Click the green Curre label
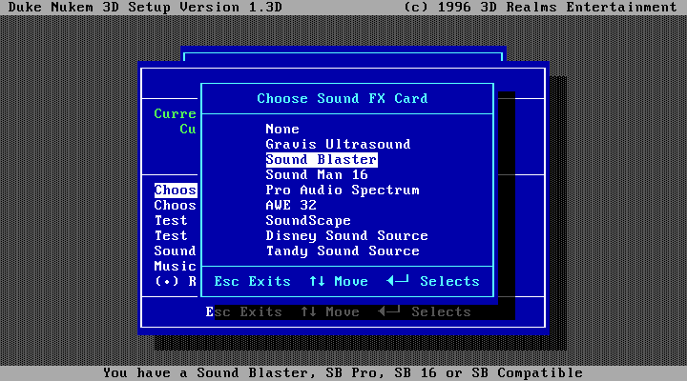687x381 pixels. coord(176,113)
